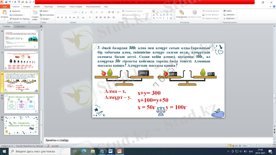The image size is (276, 155).
Task: Expand the Раздел section dropdown
Action: [x=46, y=19]
